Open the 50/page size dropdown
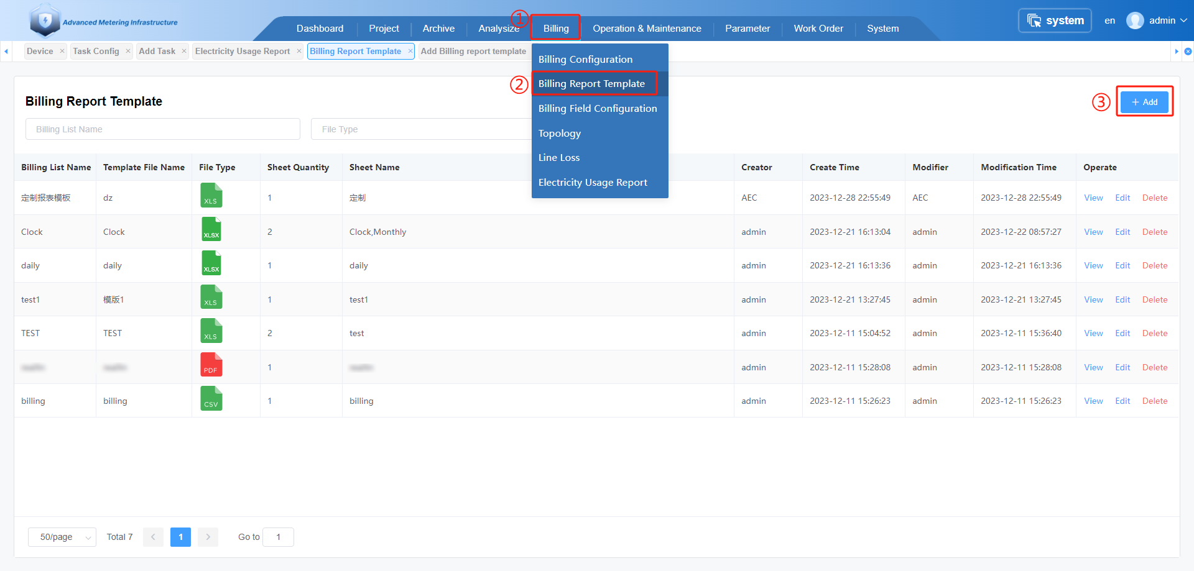This screenshot has height=571, width=1194. (x=62, y=537)
